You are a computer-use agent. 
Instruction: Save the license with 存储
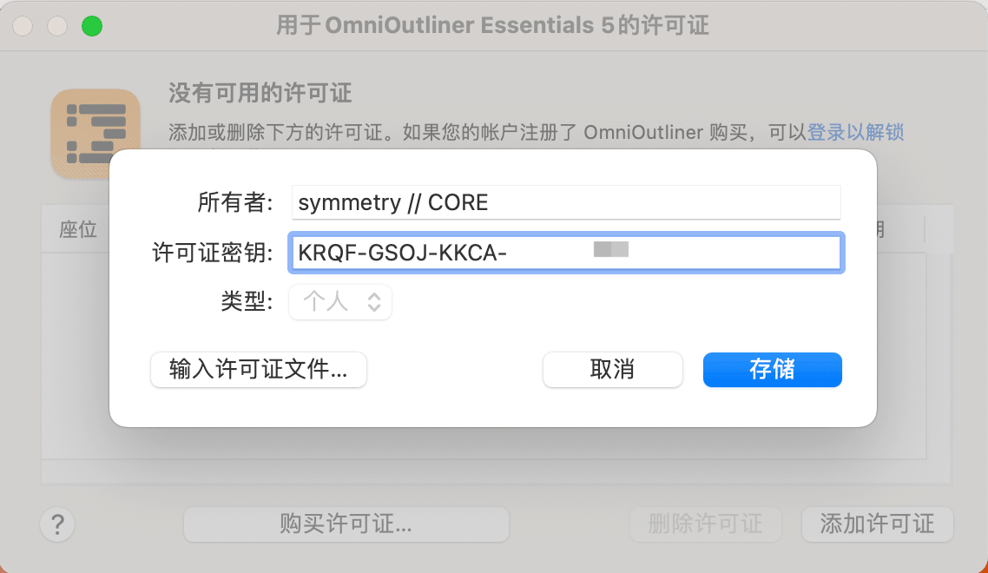(773, 369)
